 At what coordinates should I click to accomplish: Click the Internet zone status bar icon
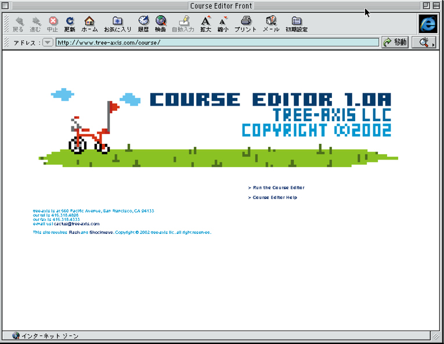(x=16, y=336)
